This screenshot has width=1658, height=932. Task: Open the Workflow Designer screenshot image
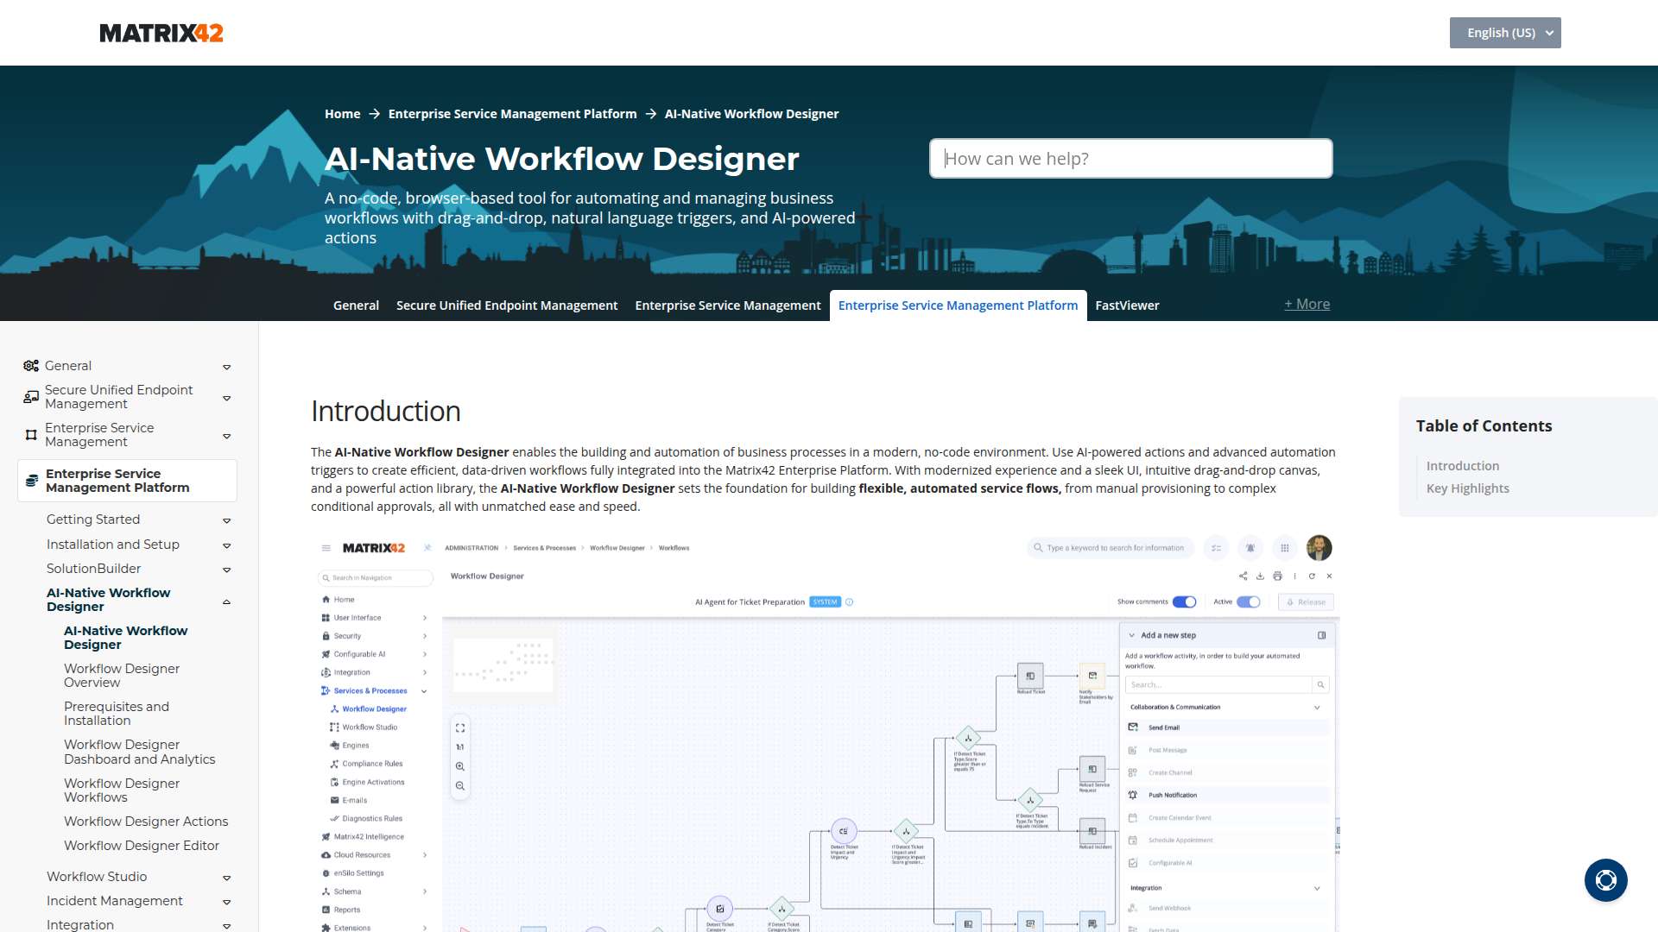825,734
